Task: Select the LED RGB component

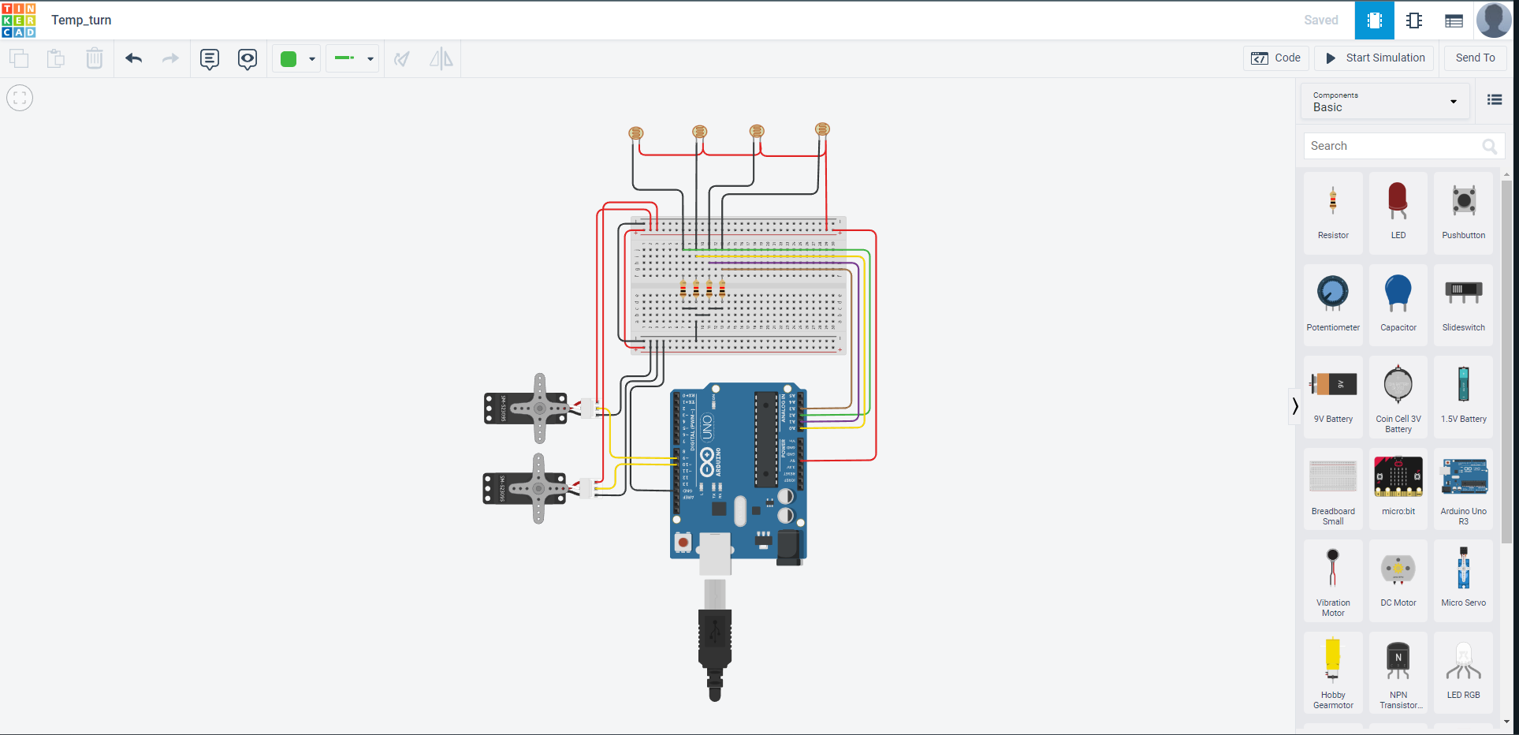Action: pos(1464,673)
